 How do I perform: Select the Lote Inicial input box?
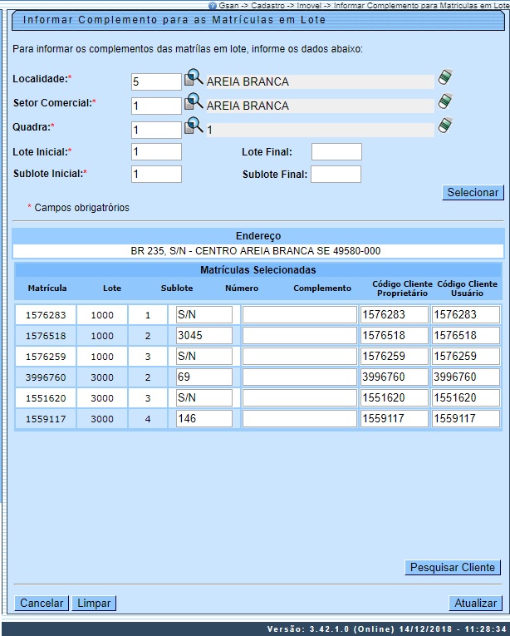pyautogui.click(x=156, y=151)
